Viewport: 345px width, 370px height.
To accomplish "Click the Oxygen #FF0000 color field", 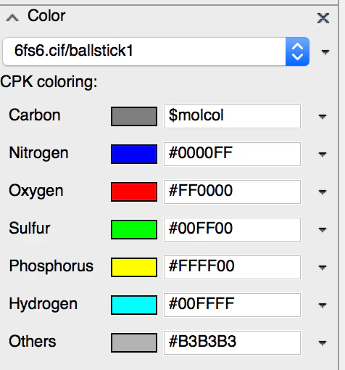I will pos(232,192).
